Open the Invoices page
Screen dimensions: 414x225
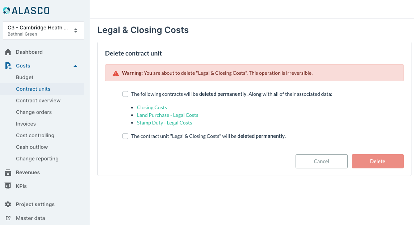pyautogui.click(x=26, y=124)
